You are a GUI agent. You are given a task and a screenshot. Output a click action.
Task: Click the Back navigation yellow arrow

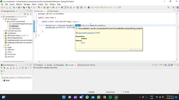point(109,7)
